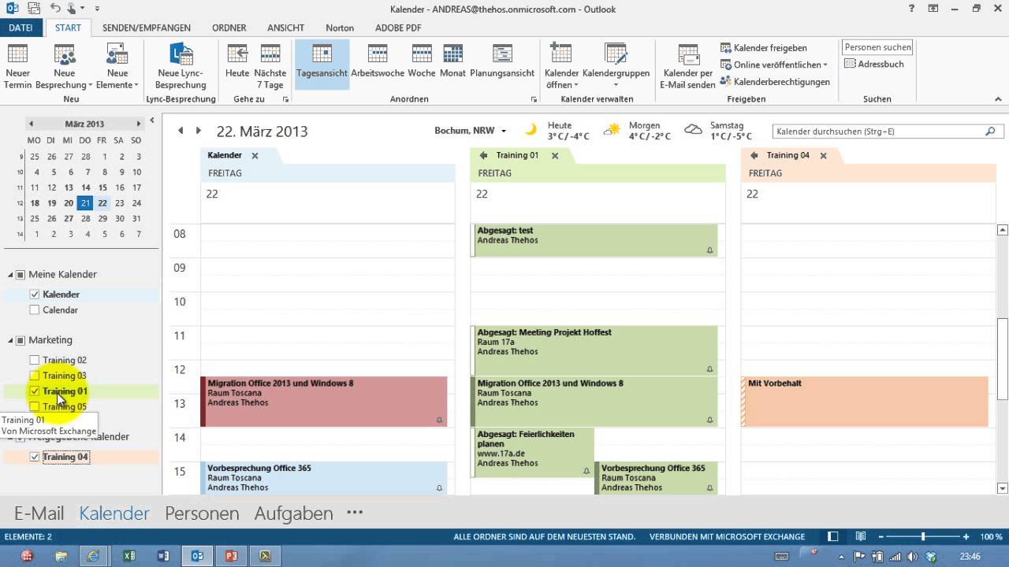
Task: Go to next day arrow
Action: (x=199, y=131)
